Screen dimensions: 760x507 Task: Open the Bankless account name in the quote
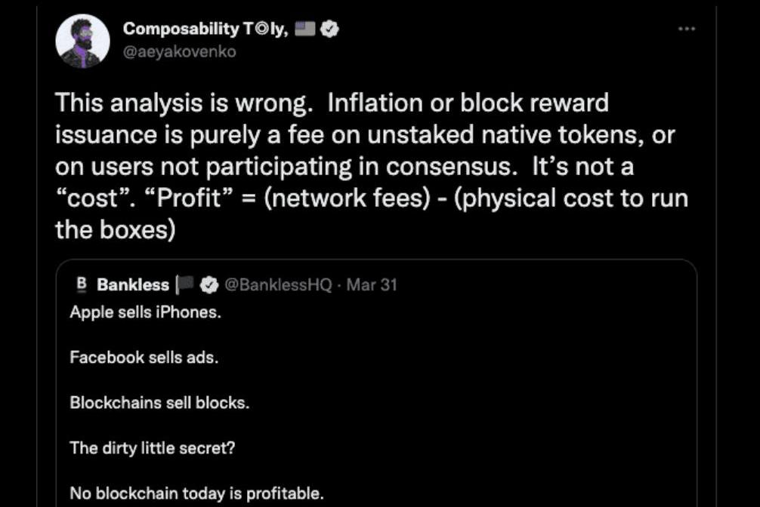[x=133, y=285]
